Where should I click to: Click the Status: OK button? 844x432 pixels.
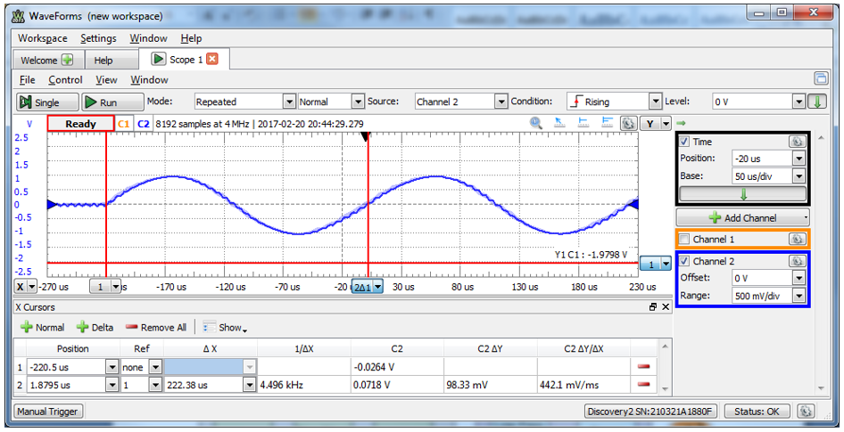757,412
